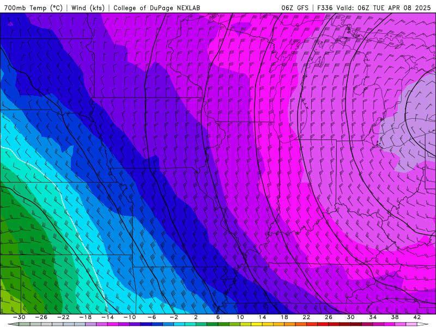Select the colorbar label reading 38
Screen dimensions: 436x327
395,317
